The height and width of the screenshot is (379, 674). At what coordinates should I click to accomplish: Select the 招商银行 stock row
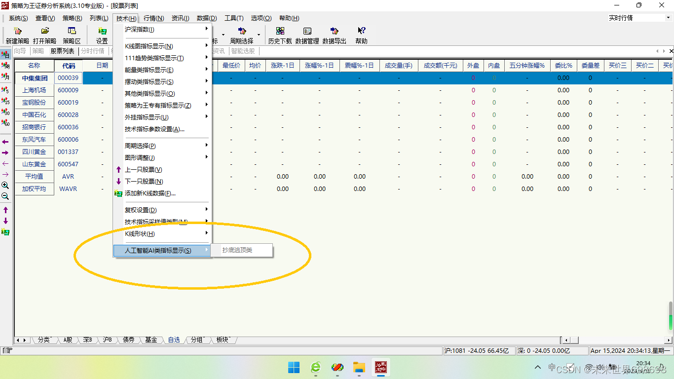34,127
